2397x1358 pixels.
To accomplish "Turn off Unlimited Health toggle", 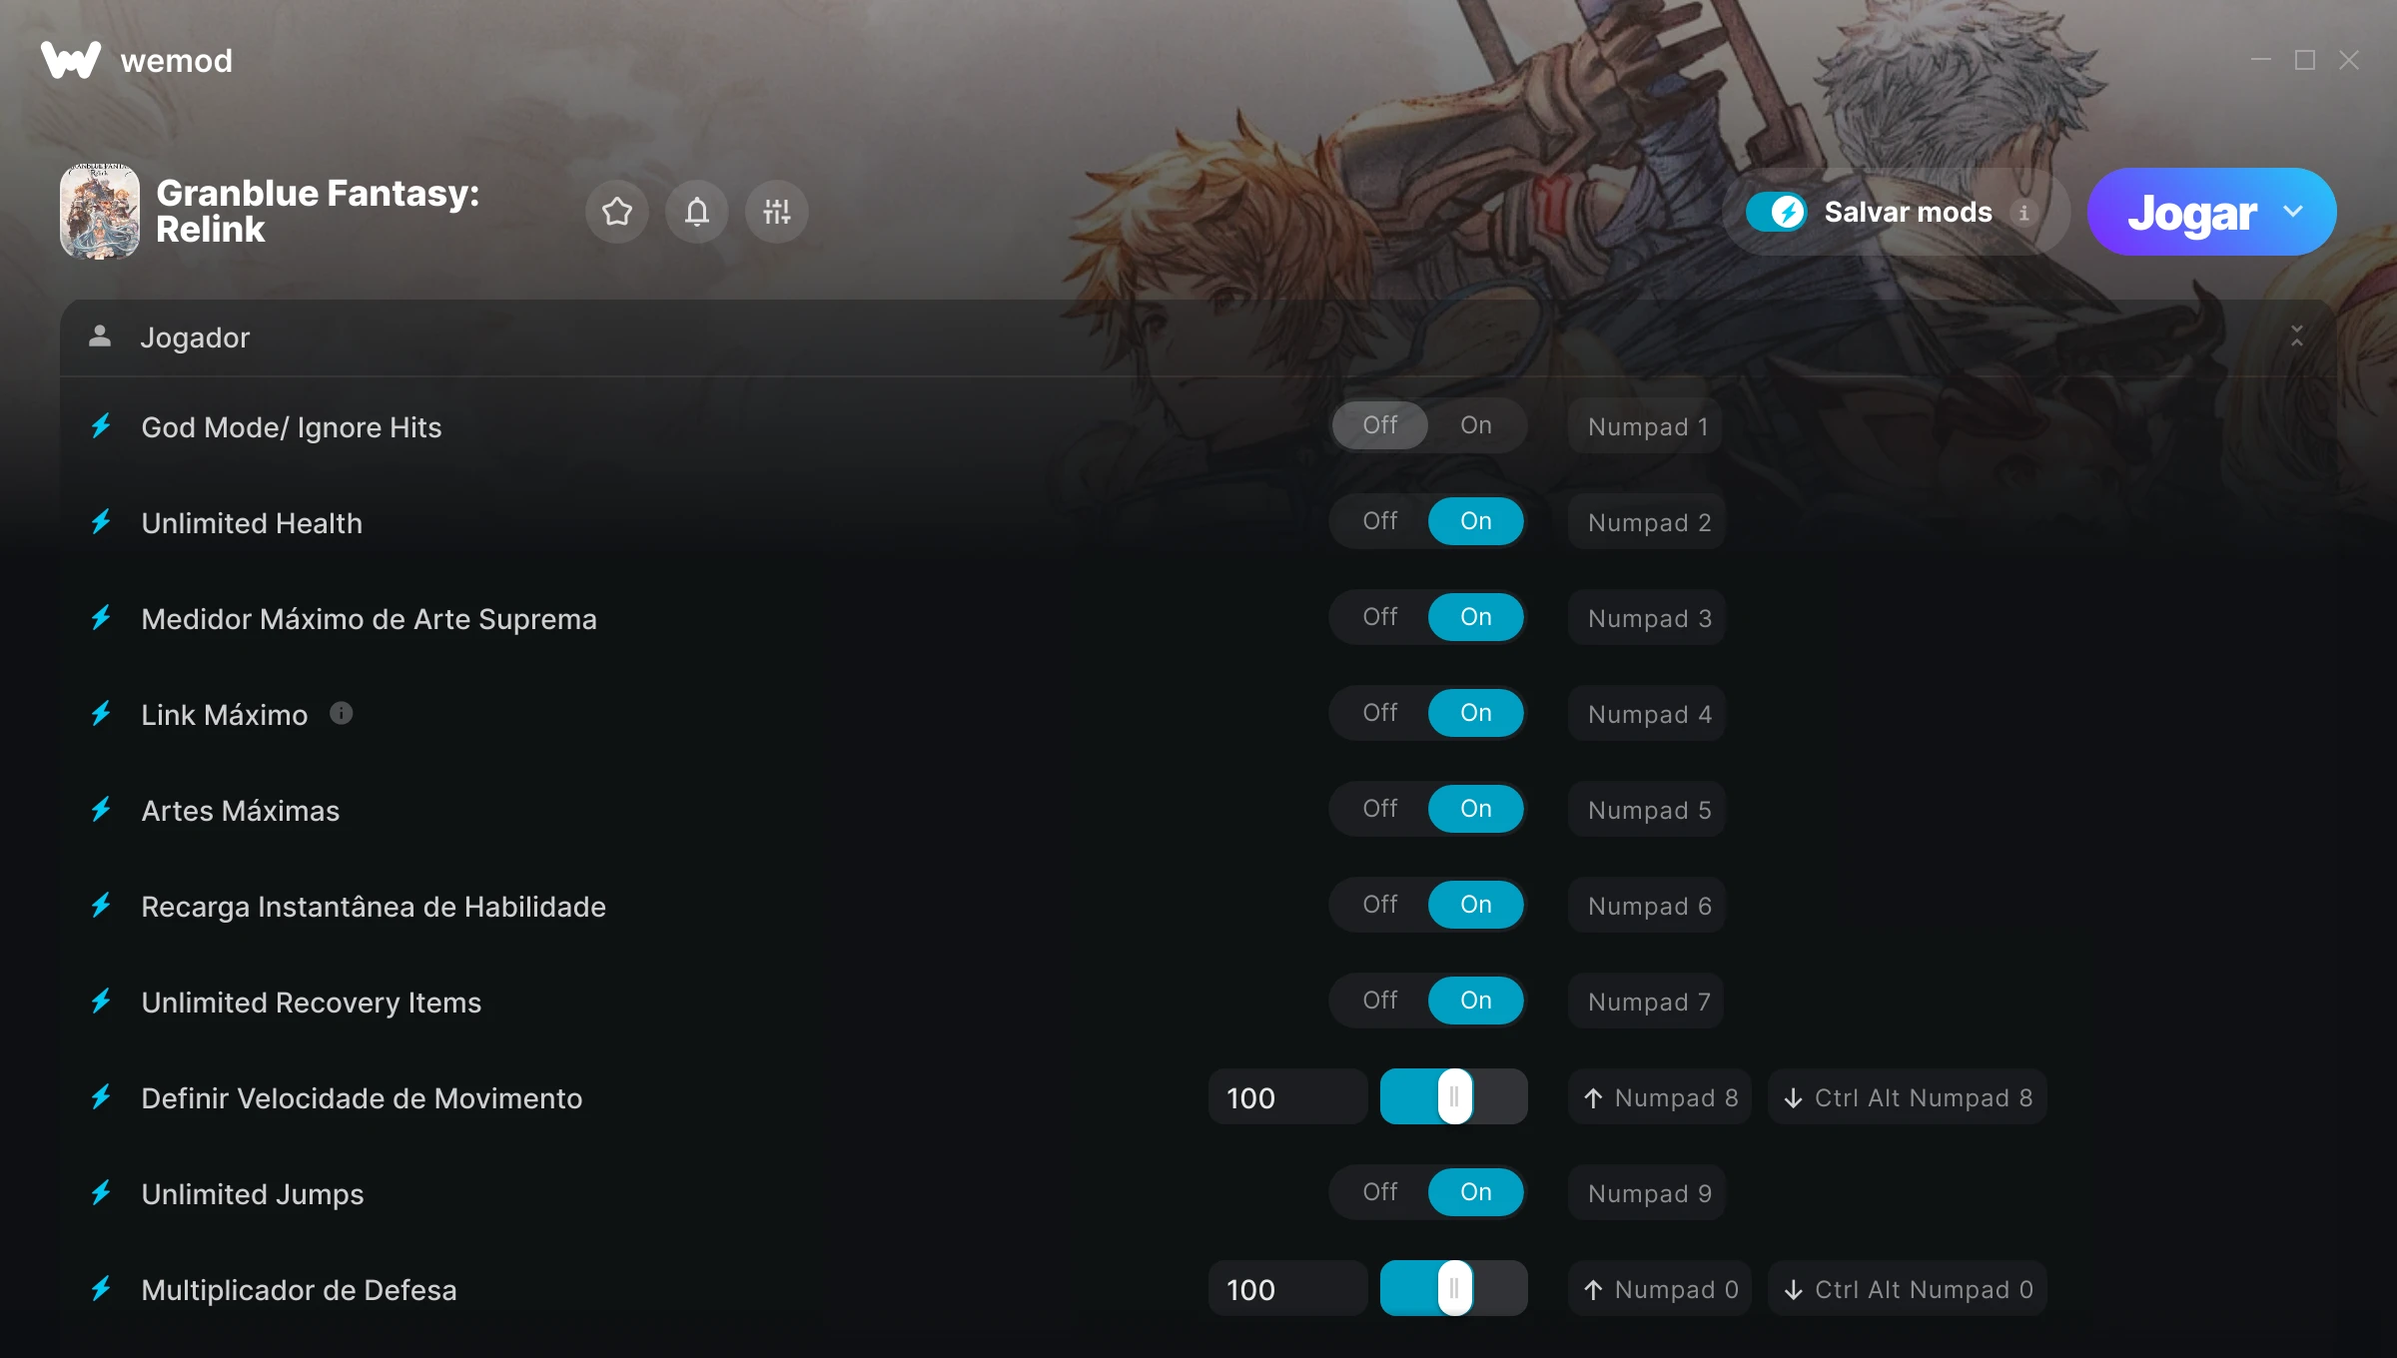I will pyautogui.click(x=1380, y=521).
